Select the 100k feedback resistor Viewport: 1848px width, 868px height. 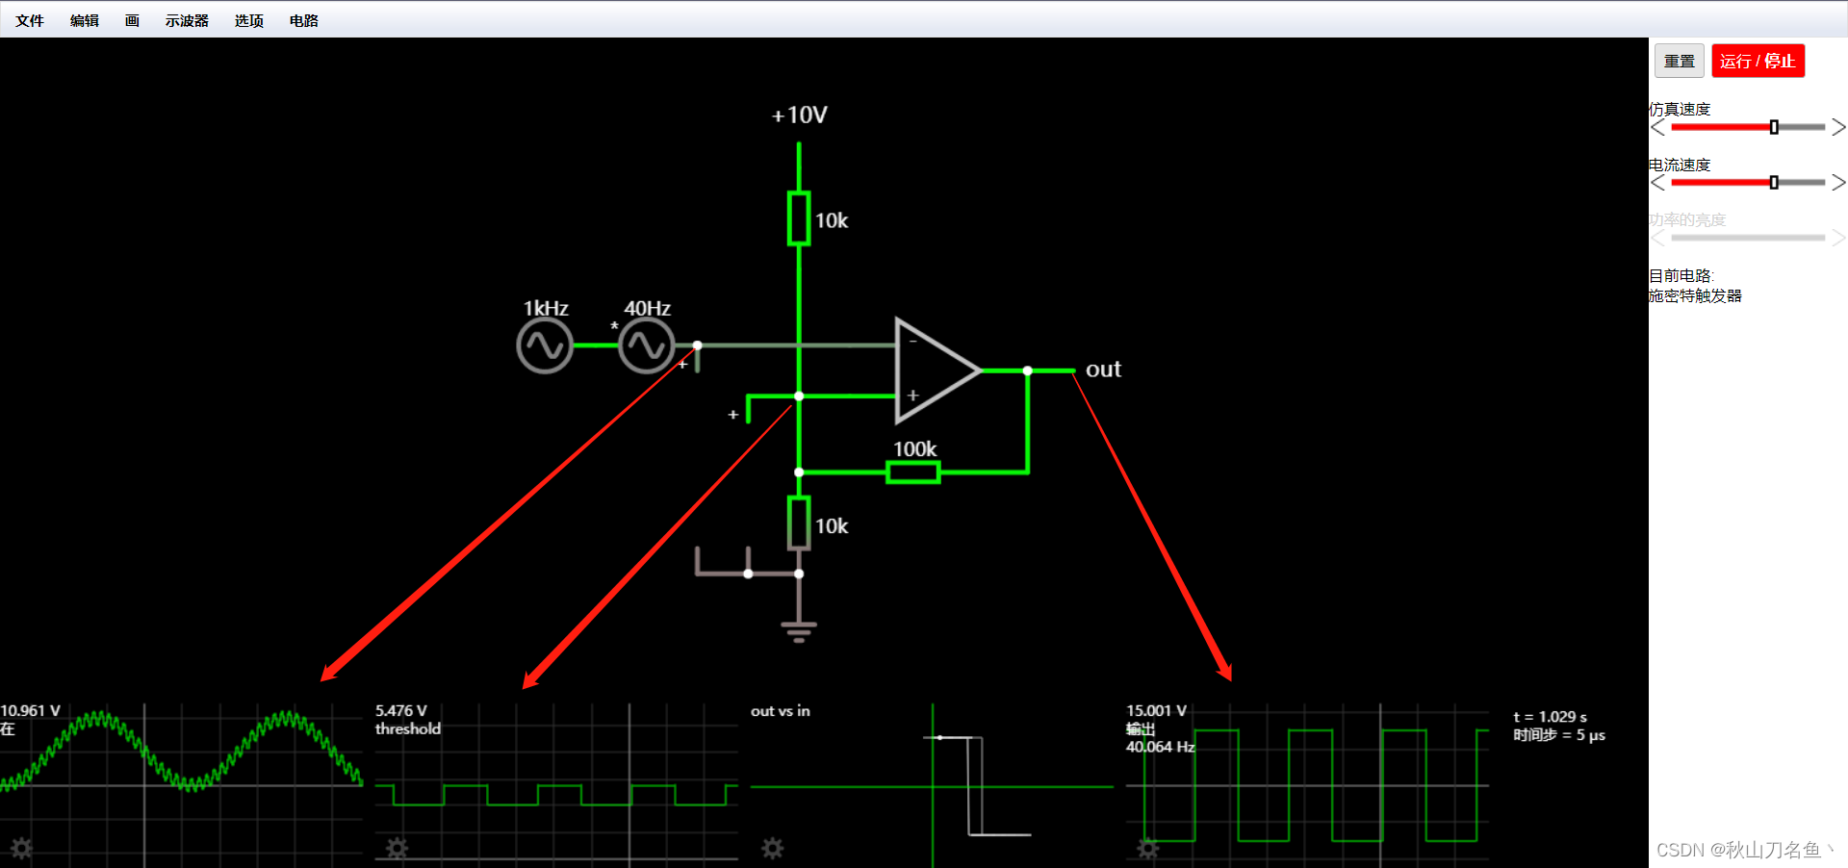[x=912, y=472]
